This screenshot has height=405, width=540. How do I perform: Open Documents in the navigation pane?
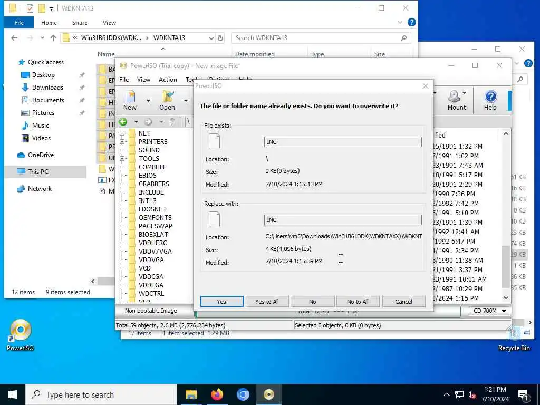coord(48,100)
